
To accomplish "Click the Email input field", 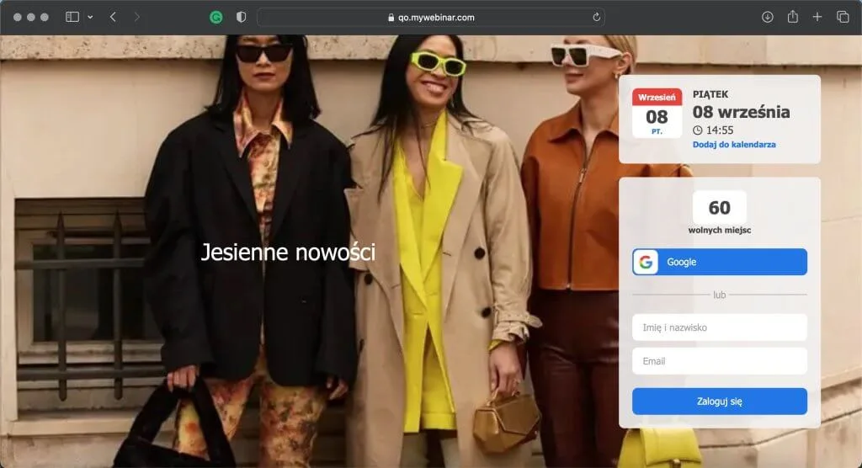I will 720,361.
